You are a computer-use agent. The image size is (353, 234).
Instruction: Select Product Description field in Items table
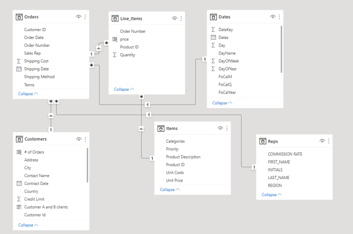point(183,157)
